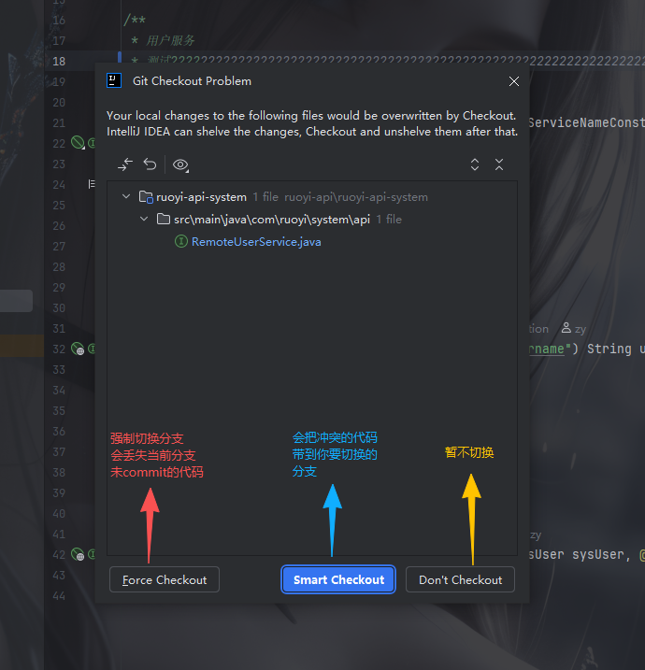The width and height of the screenshot is (645, 670).
Task: Click the fold marker icon on line 24
Action: pos(92,184)
